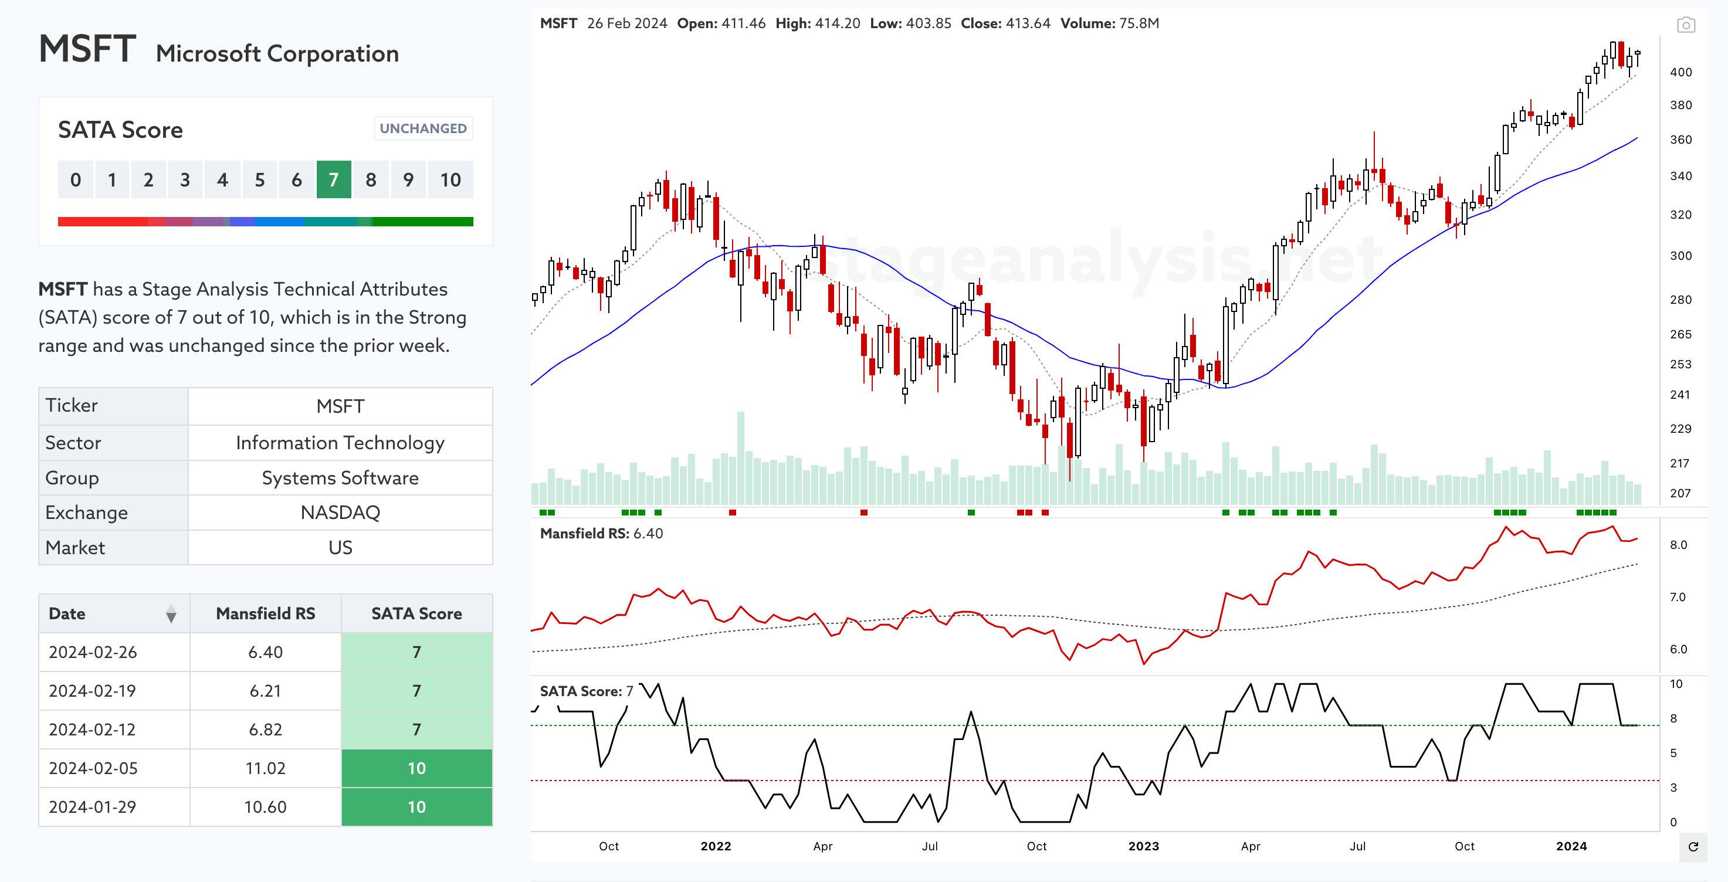Select score 8 on the SATA scale
Image resolution: width=1728 pixels, height=882 pixels.
371,180
